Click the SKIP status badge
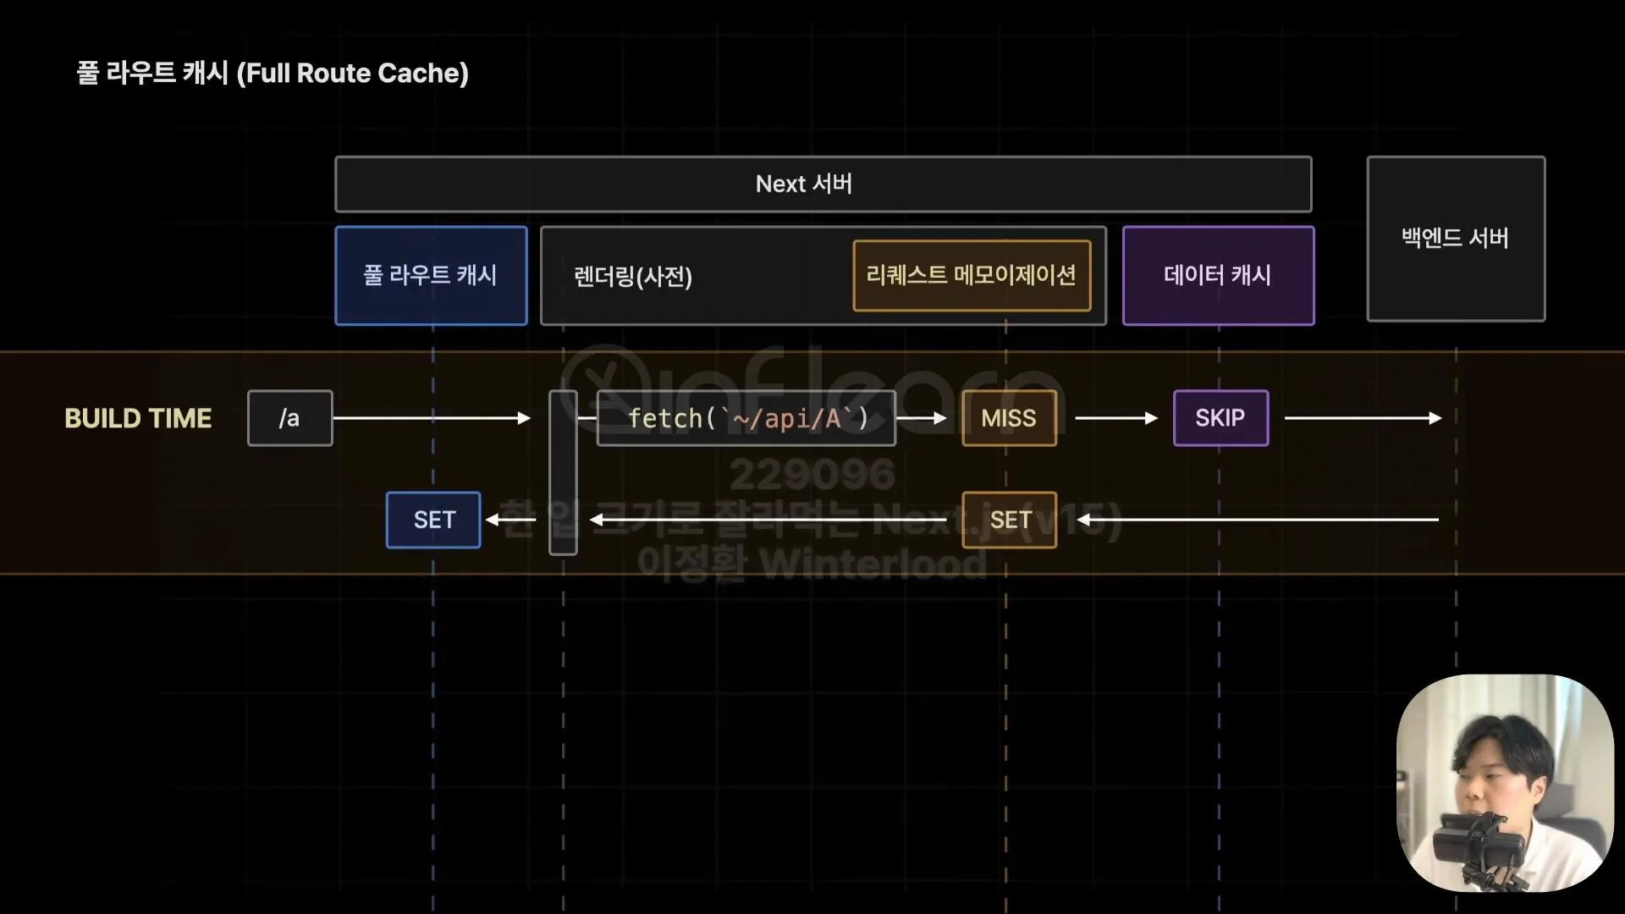Screen dimensions: 1625x914 [x=1220, y=417]
